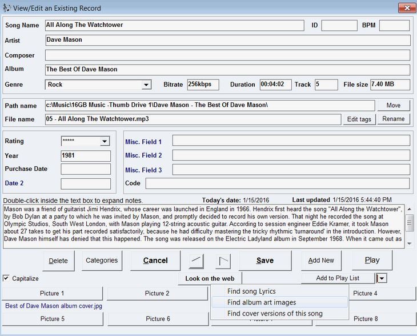
Task: Click the Path name field
Action: [x=210, y=105]
